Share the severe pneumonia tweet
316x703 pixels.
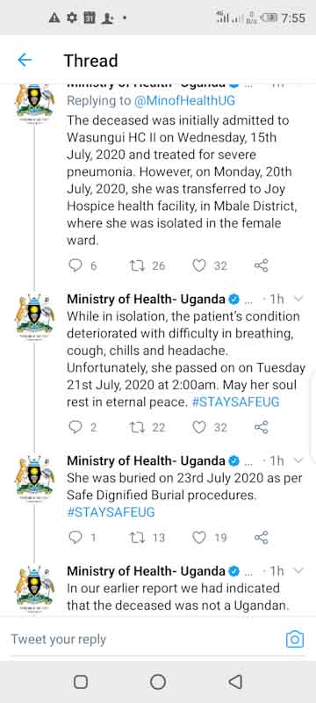point(261,265)
